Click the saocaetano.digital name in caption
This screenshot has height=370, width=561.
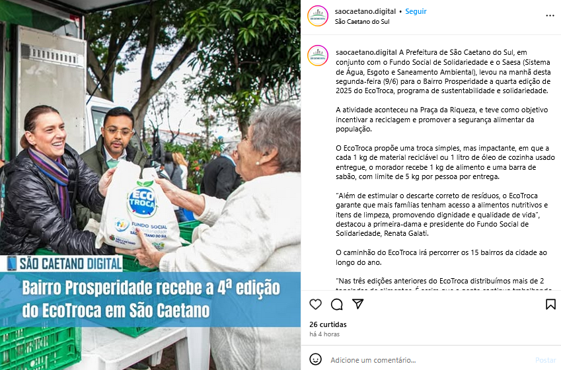tap(366, 52)
